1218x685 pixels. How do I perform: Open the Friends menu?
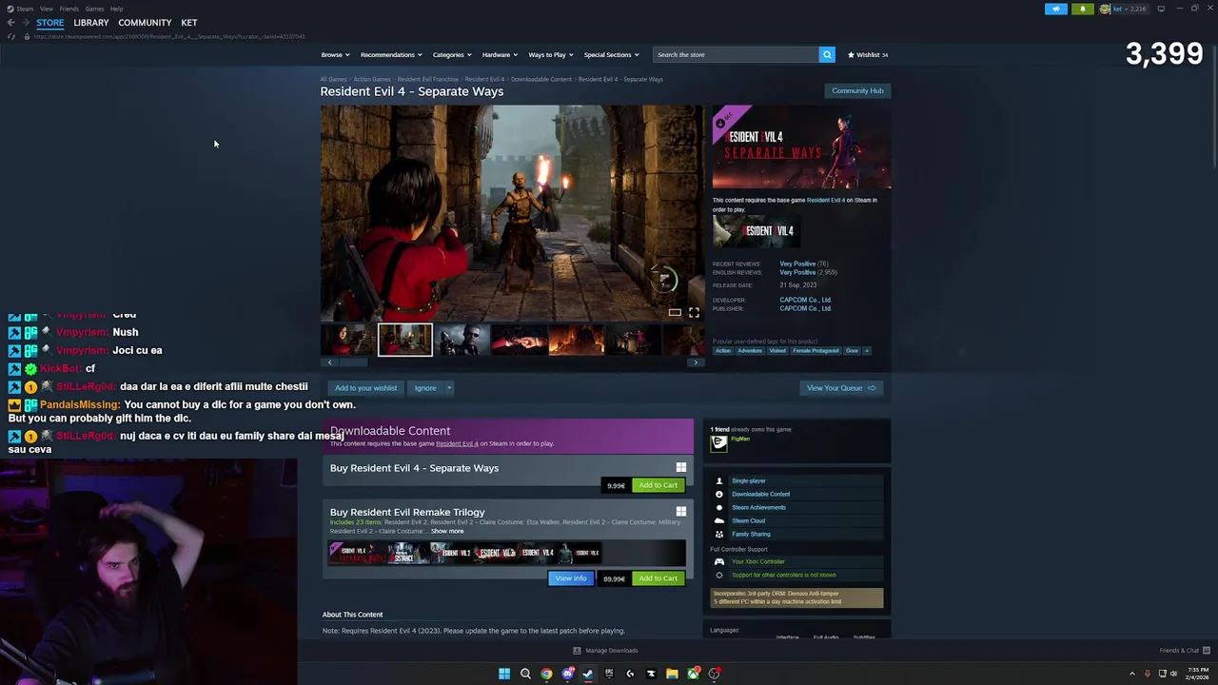pyautogui.click(x=69, y=9)
